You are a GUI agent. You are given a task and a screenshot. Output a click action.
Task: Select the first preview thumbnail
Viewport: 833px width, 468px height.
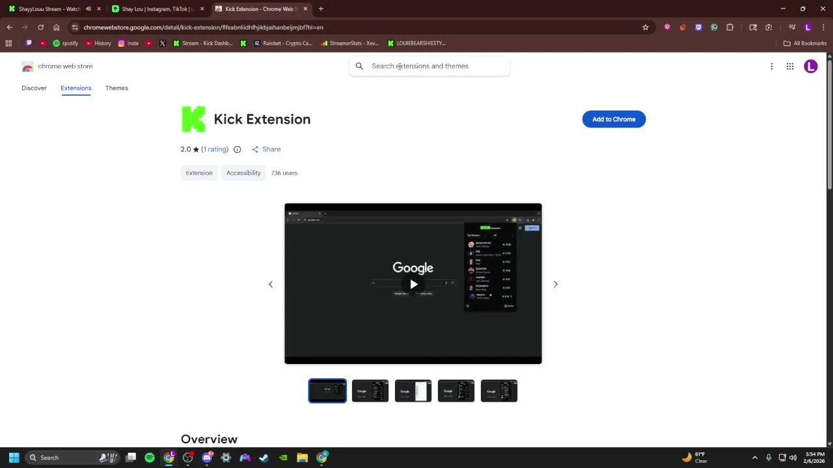click(x=327, y=391)
